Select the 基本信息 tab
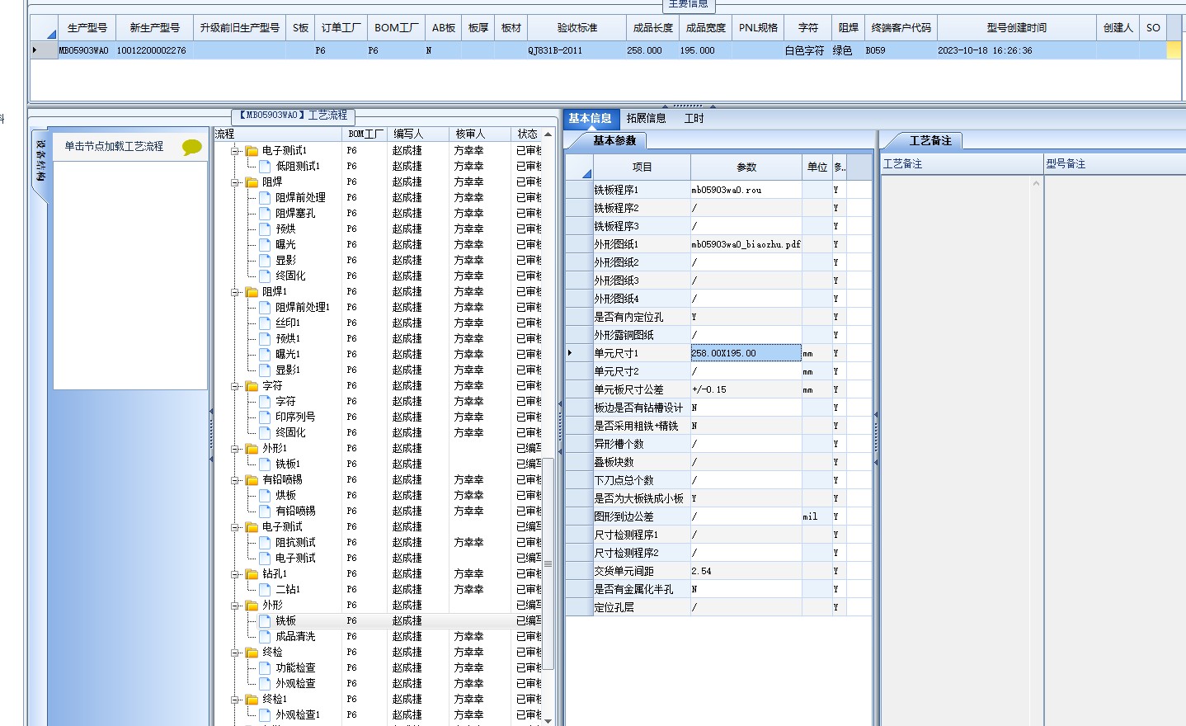 pyautogui.click(x=590, y=119)
